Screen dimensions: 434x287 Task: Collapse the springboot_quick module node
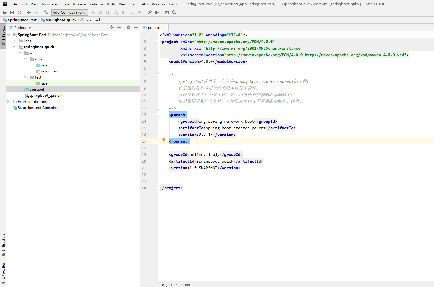[x=14, y=47]
